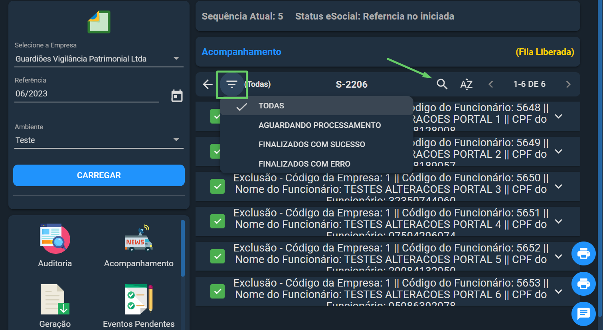Toggle checkbox for Funcionário 5649 row

tap(215, 151)
